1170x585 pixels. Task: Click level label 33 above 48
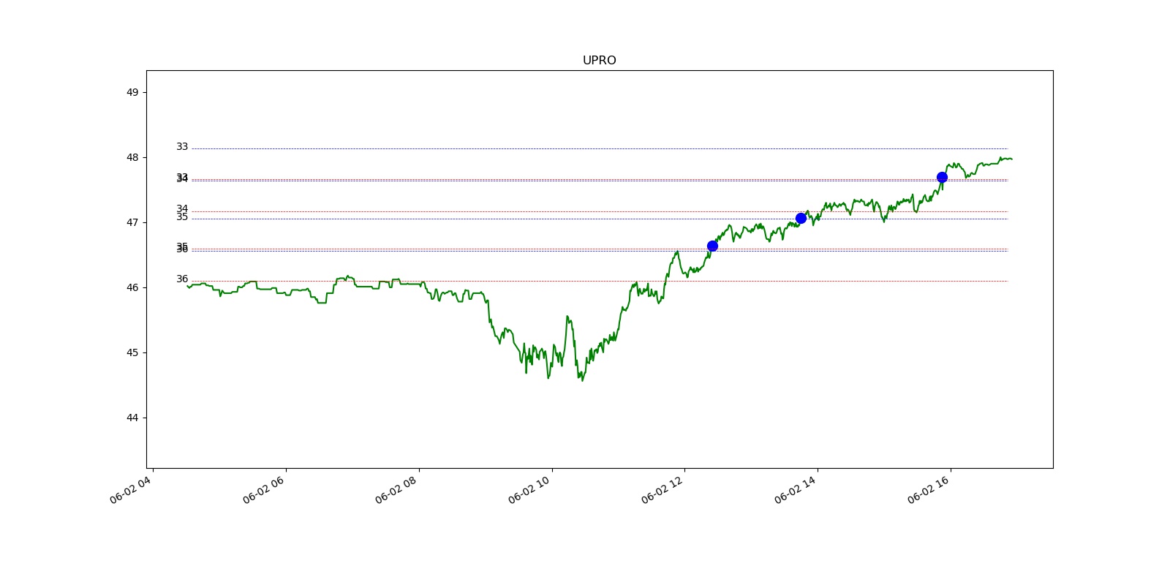[182, 147]
